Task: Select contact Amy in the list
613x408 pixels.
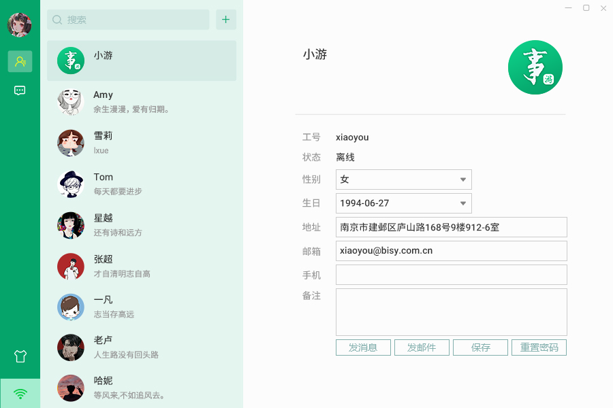Action: [142, 101]
